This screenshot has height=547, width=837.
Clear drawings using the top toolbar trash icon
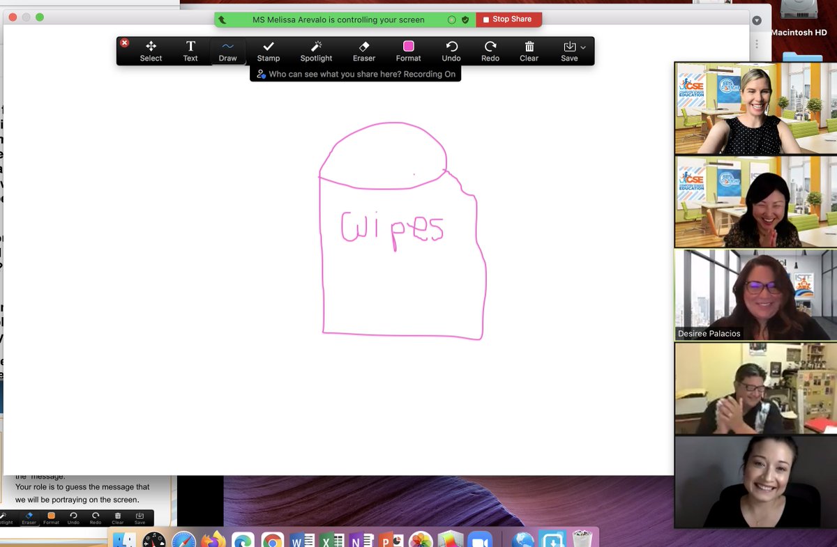coord(529,51)
